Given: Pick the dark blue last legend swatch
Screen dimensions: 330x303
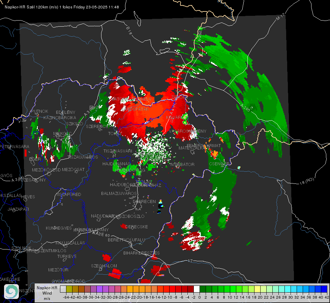Looking at the screenshot, I should point(324,289).
